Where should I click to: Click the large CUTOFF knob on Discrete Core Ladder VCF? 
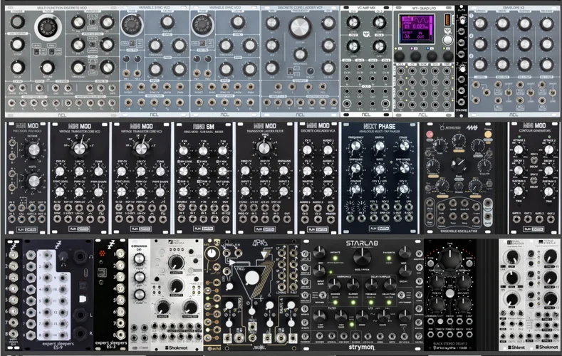pos(300,27)
